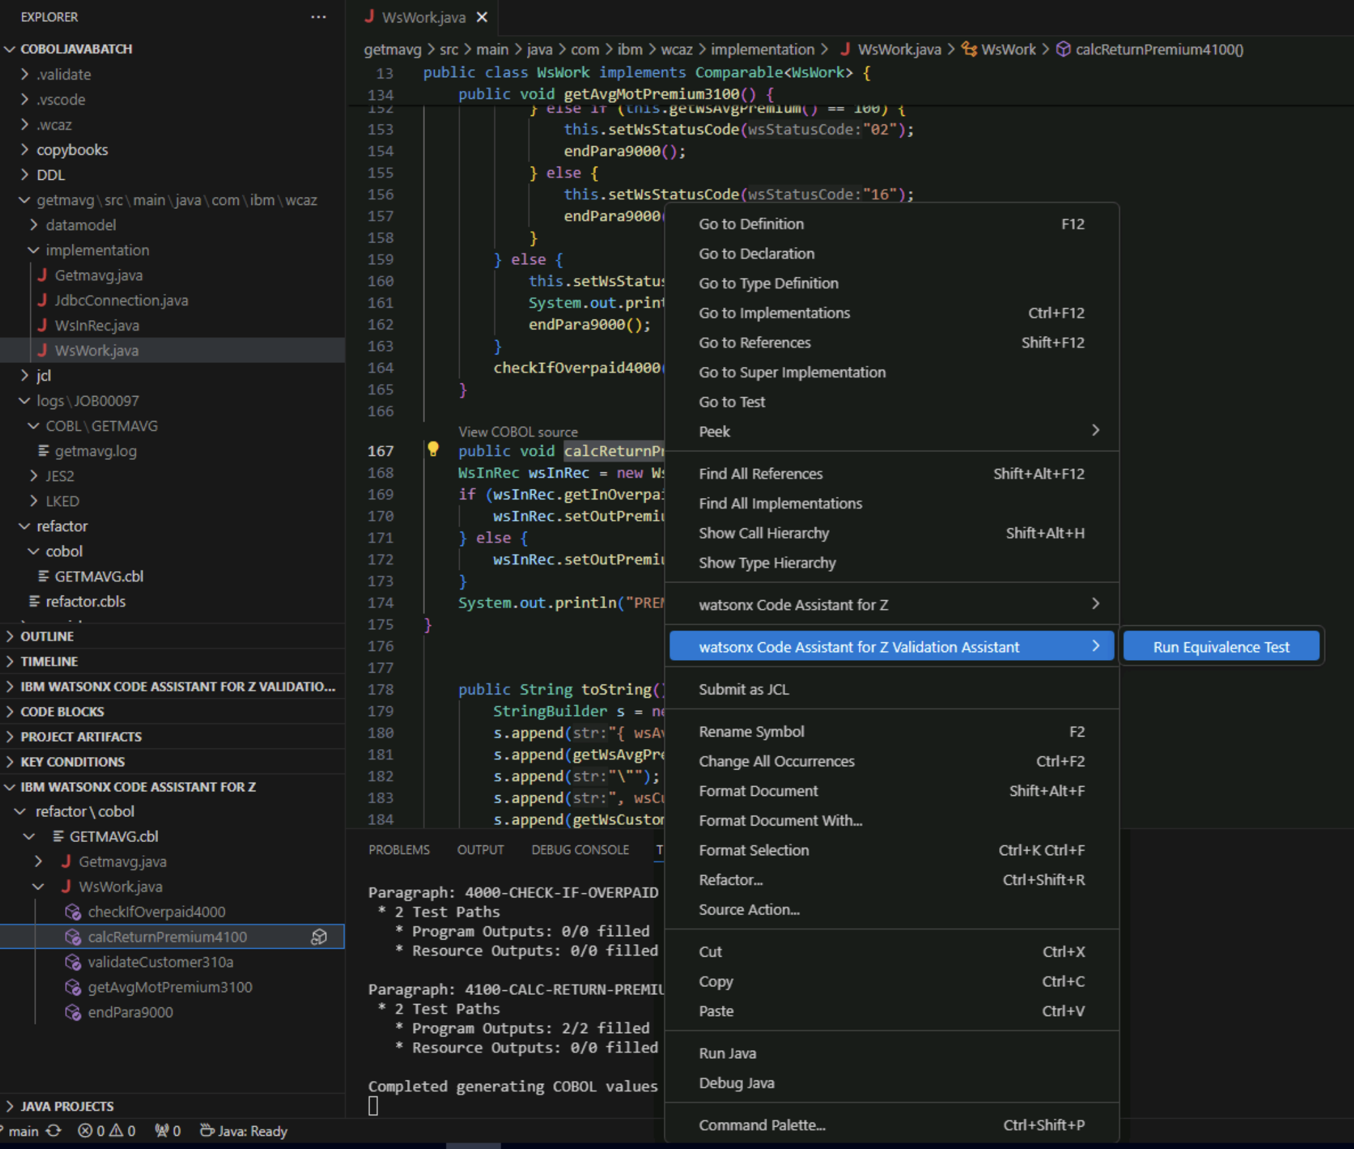Click the lightbulb quick-fix icon on line 167
The height and width of the screenshot is (1149, 1354).
tap(433, 449)
